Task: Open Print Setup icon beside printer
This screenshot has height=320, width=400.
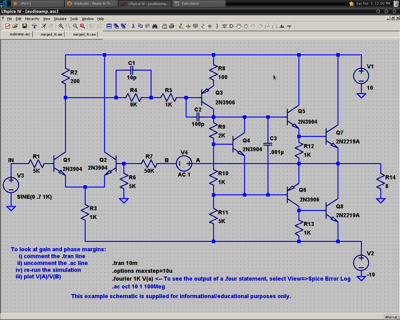Action: tap(164, 26)
